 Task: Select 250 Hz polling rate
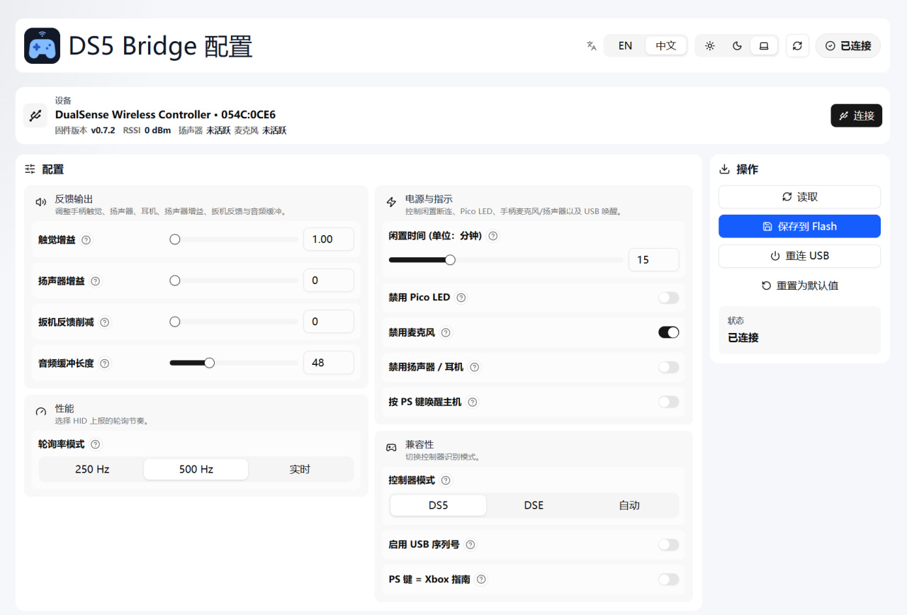coord(92,469)
